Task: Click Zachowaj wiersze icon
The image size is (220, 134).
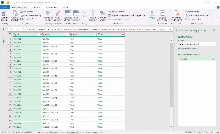Action: tap(68, 13)
